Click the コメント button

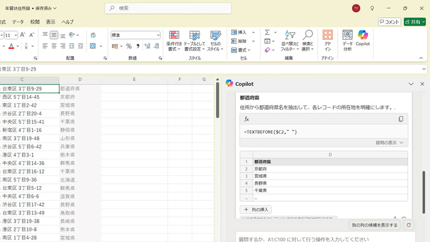tap(389, 22)
